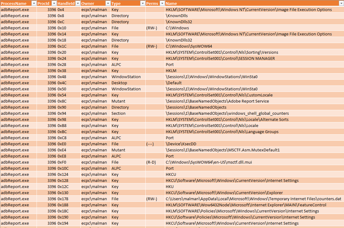
Task: Select handle ID cell 0xC8
Action: click(x=69, y=138)
